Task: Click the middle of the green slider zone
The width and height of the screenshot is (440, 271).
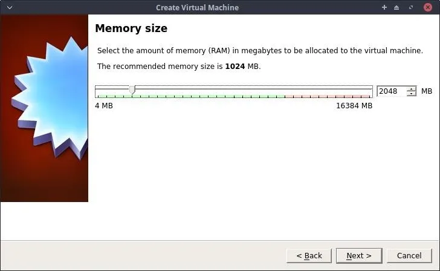Action: point(190,96)
